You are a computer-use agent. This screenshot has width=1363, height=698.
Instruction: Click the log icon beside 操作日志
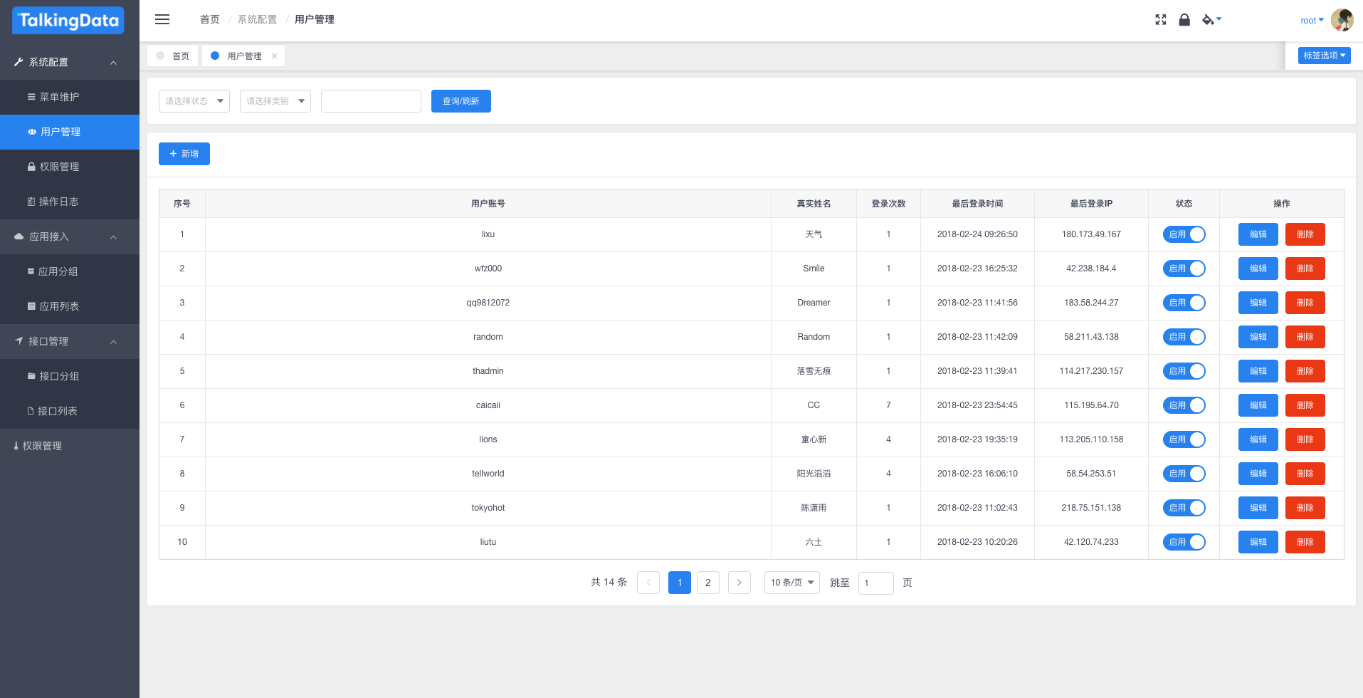(x=31, y=202)
